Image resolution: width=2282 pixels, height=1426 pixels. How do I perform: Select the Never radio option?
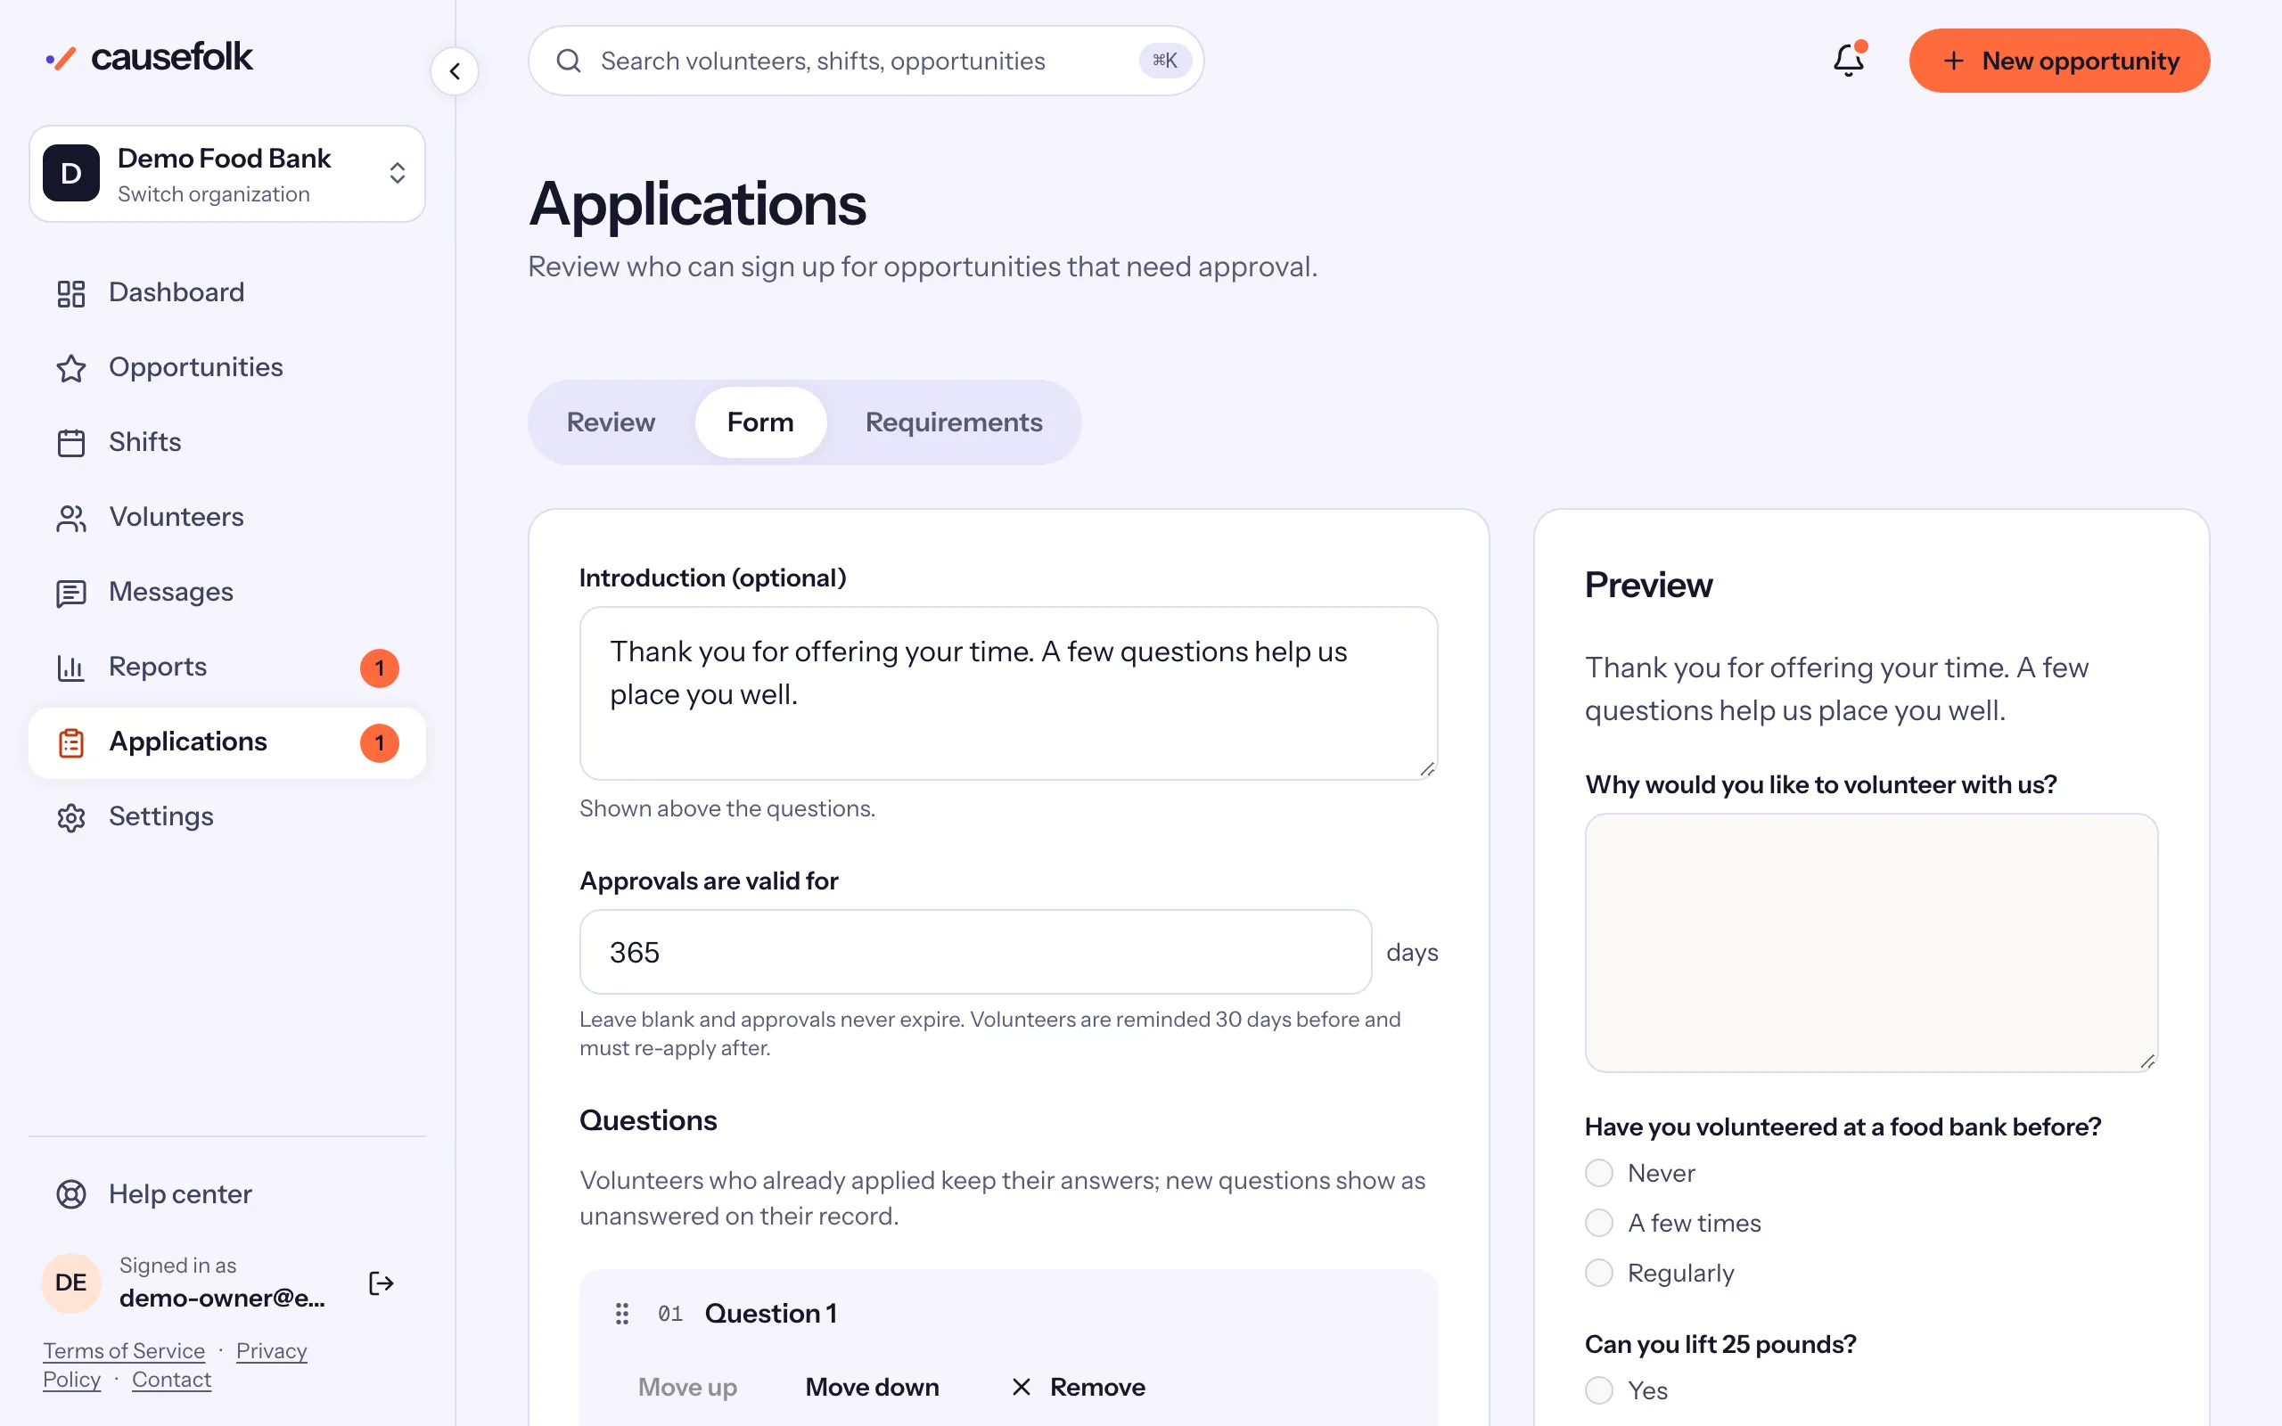(1598, 1173)
